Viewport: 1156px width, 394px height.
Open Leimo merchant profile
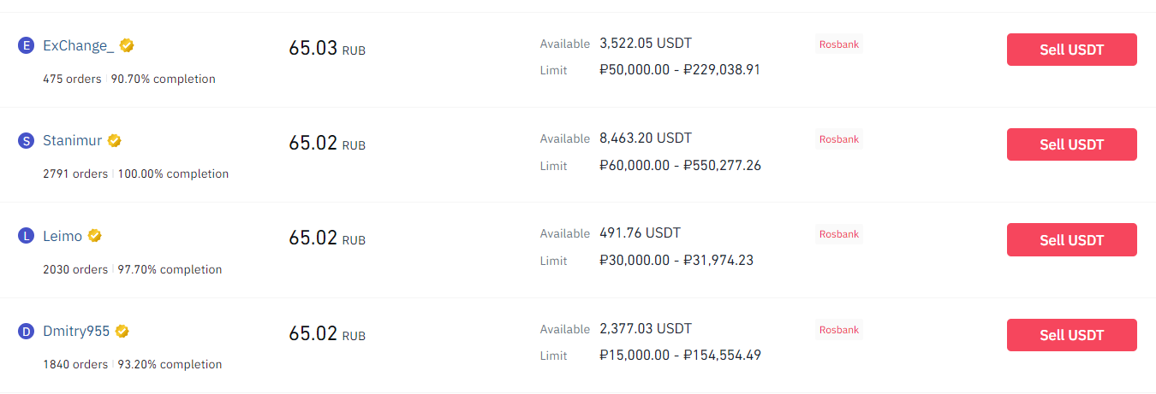[63, 236]
